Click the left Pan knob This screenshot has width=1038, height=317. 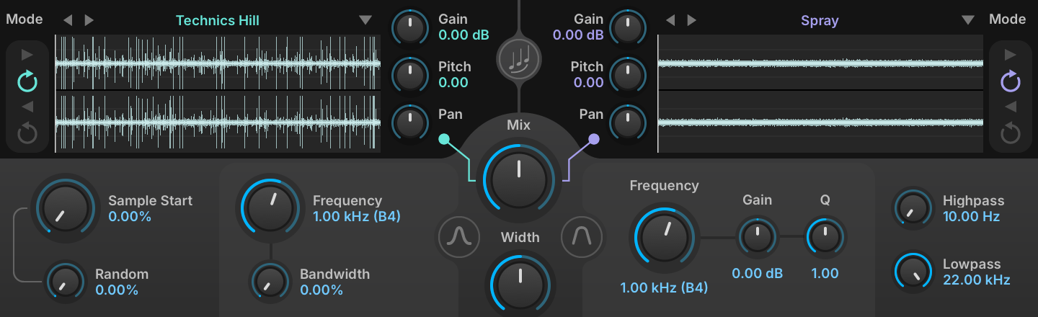click(409, 122)
